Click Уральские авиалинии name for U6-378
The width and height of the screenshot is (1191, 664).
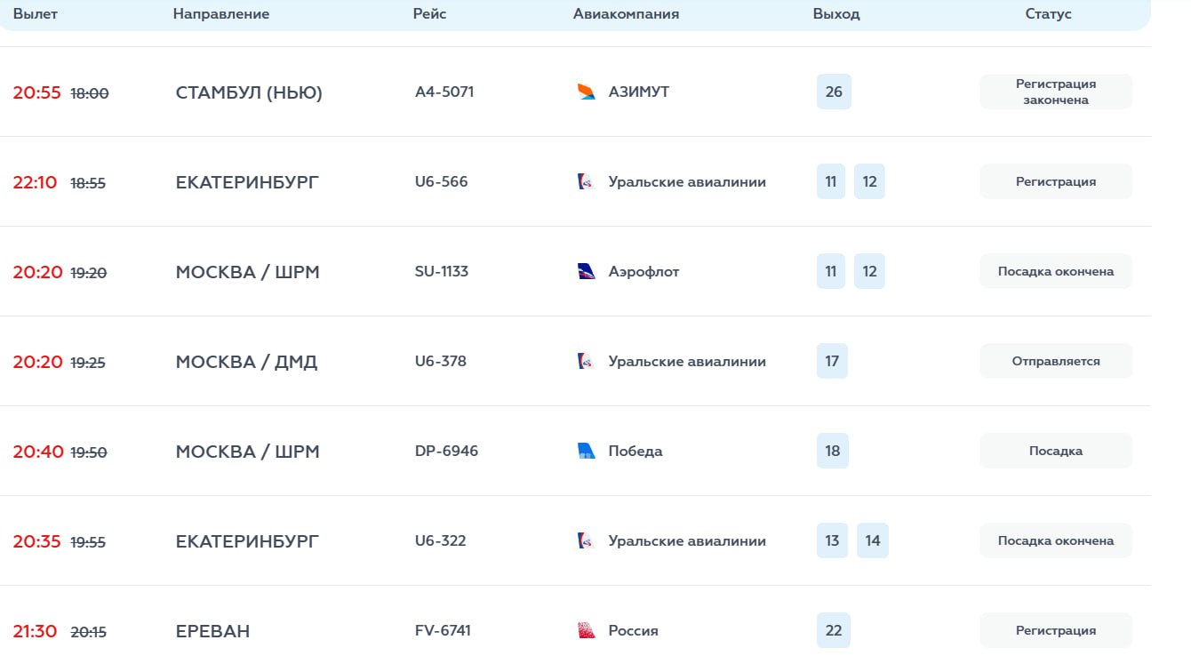[687, 361]
